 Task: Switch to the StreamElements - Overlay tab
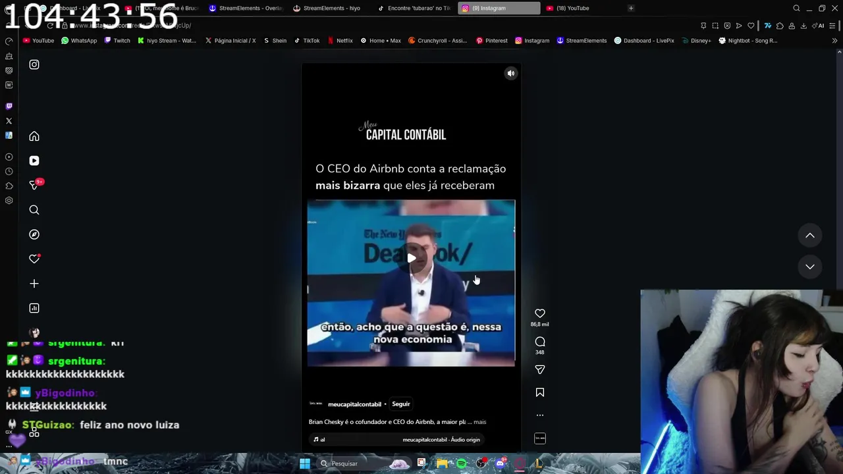tap(246, 8)
